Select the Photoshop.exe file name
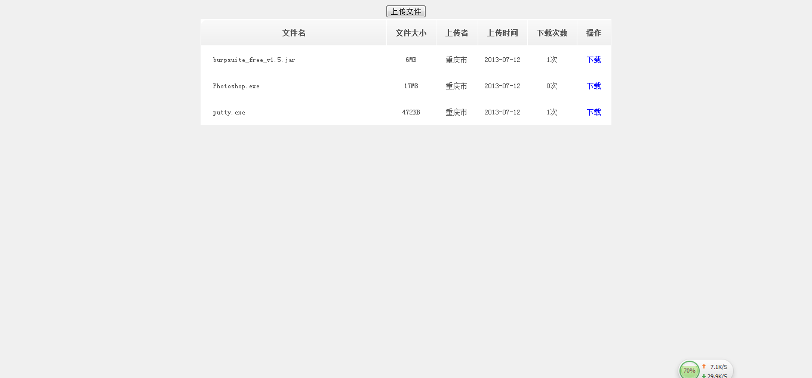Screen dimensions: 812x378 (236, 86)
